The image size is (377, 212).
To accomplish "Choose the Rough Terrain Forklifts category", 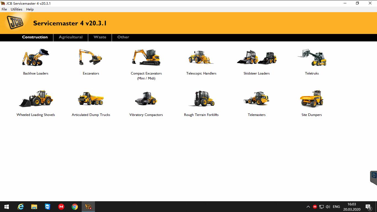I will coord(201,99).
